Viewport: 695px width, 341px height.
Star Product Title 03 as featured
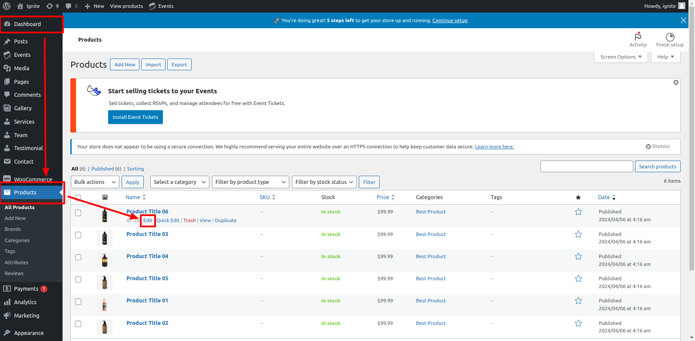578,234
